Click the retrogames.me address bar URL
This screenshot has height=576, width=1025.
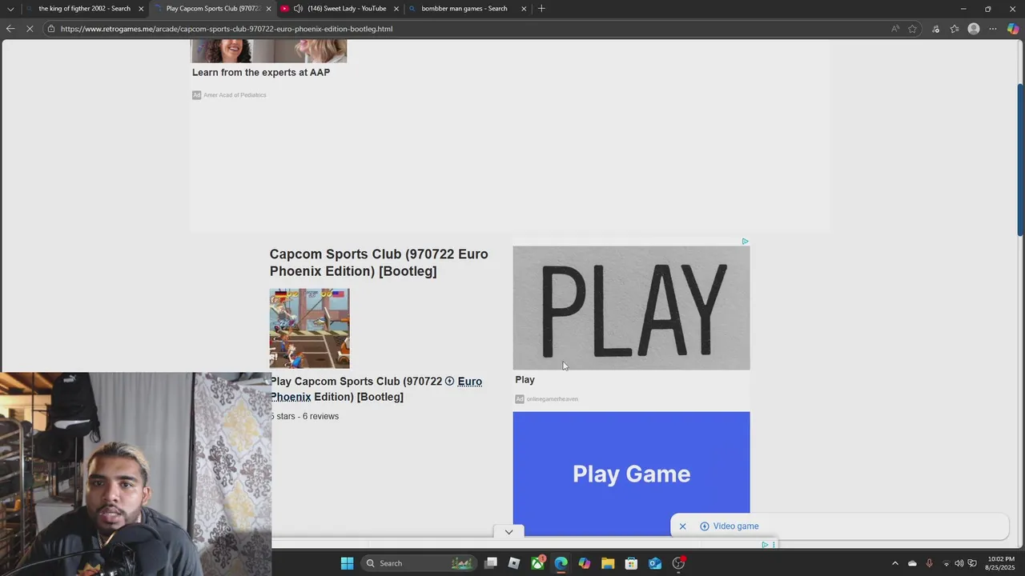tap(227, 29)
